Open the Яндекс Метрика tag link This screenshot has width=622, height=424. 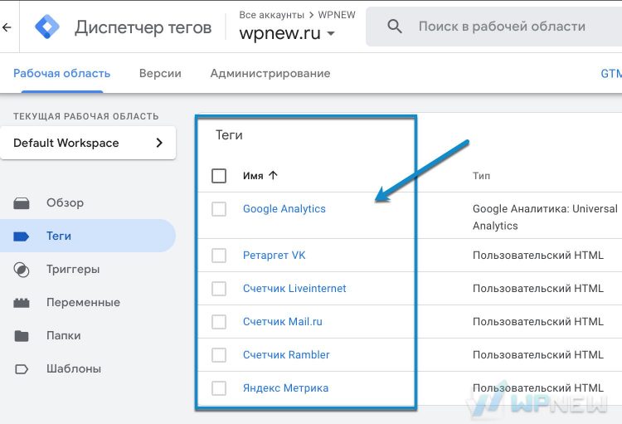coord(285,387)
